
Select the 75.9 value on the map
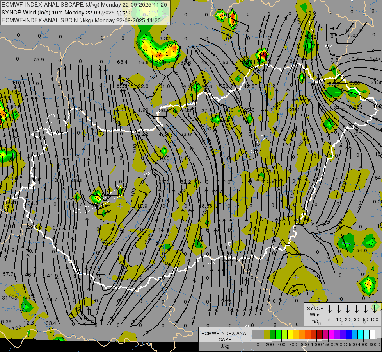point(39,60)
